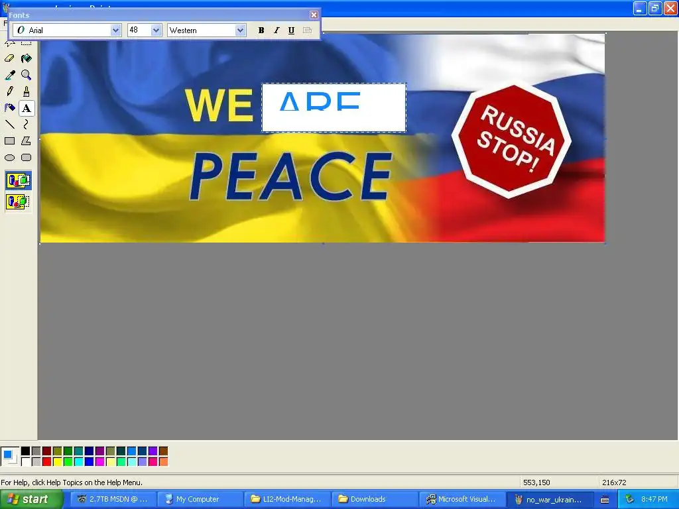
Task: Select the Airbrush spray can tool
Action: 9,108
